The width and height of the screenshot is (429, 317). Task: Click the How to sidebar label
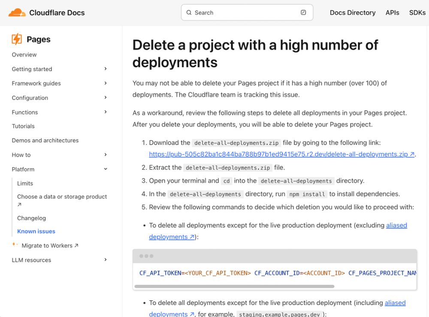(21, 155)
